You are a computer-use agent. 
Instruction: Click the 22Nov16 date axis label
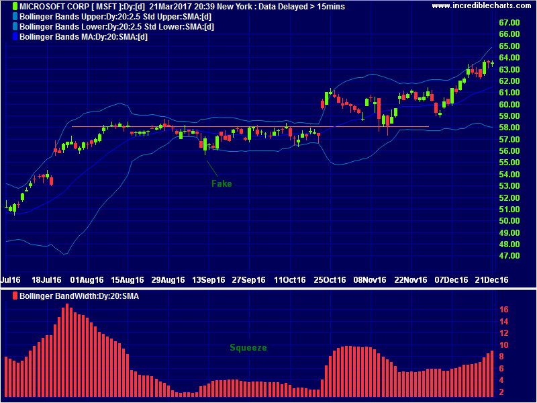point(411,280)
